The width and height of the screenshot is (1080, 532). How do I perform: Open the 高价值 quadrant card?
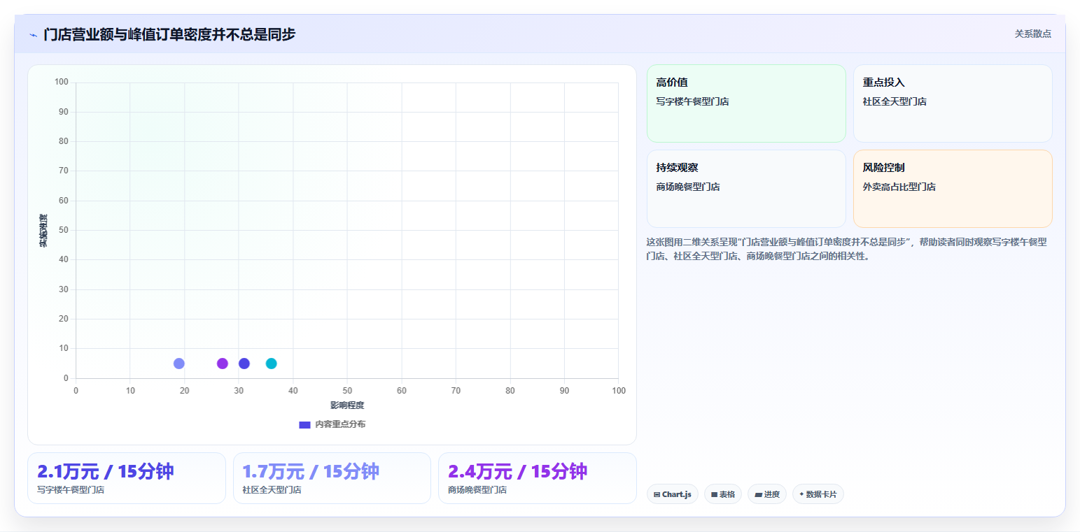click(x=746, y=103)
